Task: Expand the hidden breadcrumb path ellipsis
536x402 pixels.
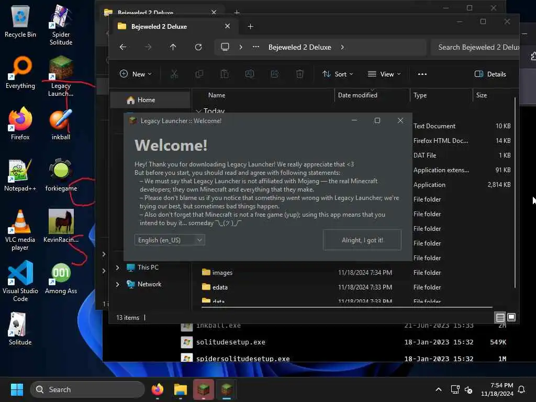Action: [x=255, y=47]
